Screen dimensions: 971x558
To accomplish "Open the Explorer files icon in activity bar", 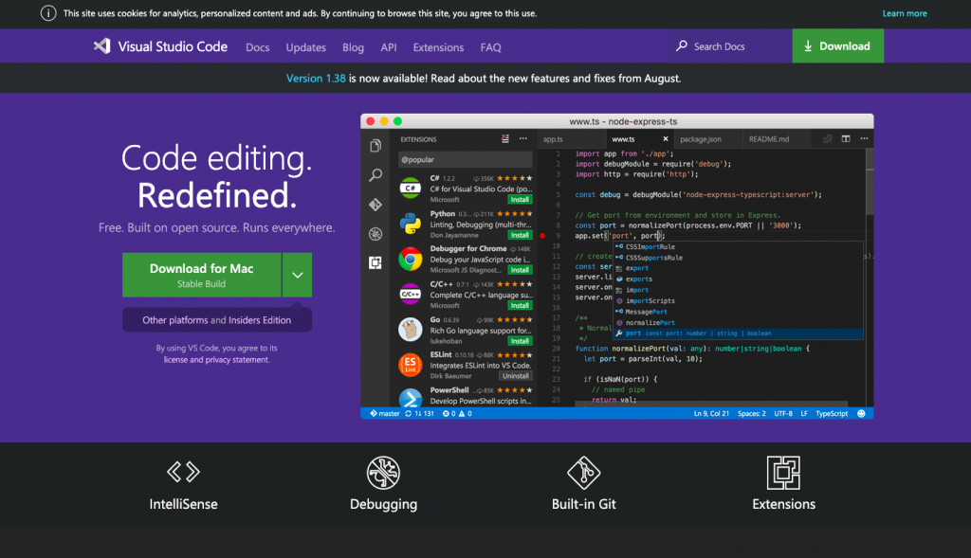I will pos(376,146).
